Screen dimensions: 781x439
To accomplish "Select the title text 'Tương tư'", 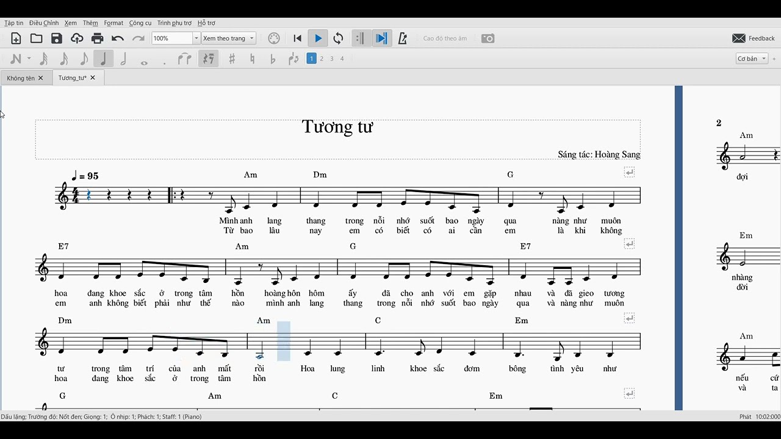I will pos(337,127).
